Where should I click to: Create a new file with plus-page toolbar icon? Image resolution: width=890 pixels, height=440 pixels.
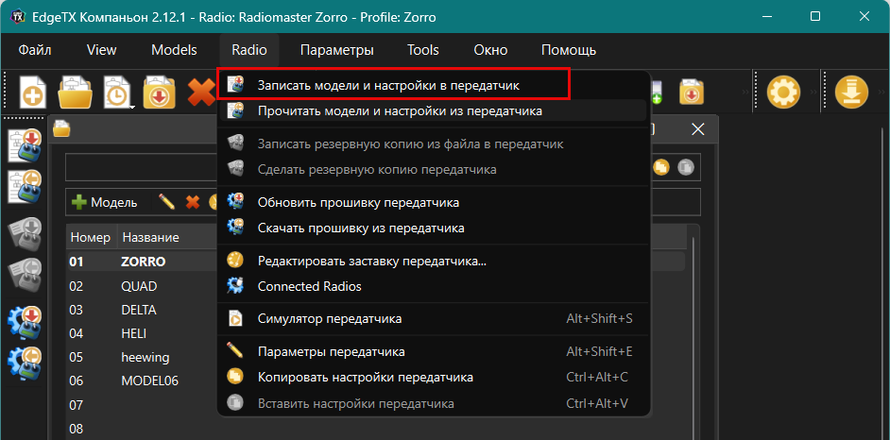[x=33, y=92]
